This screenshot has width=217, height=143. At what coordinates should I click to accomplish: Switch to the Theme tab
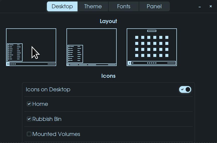tap(93, 7)
